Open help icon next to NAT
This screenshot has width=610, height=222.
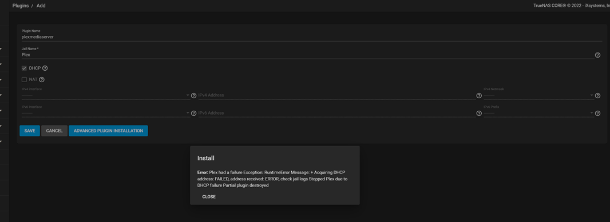42,79
